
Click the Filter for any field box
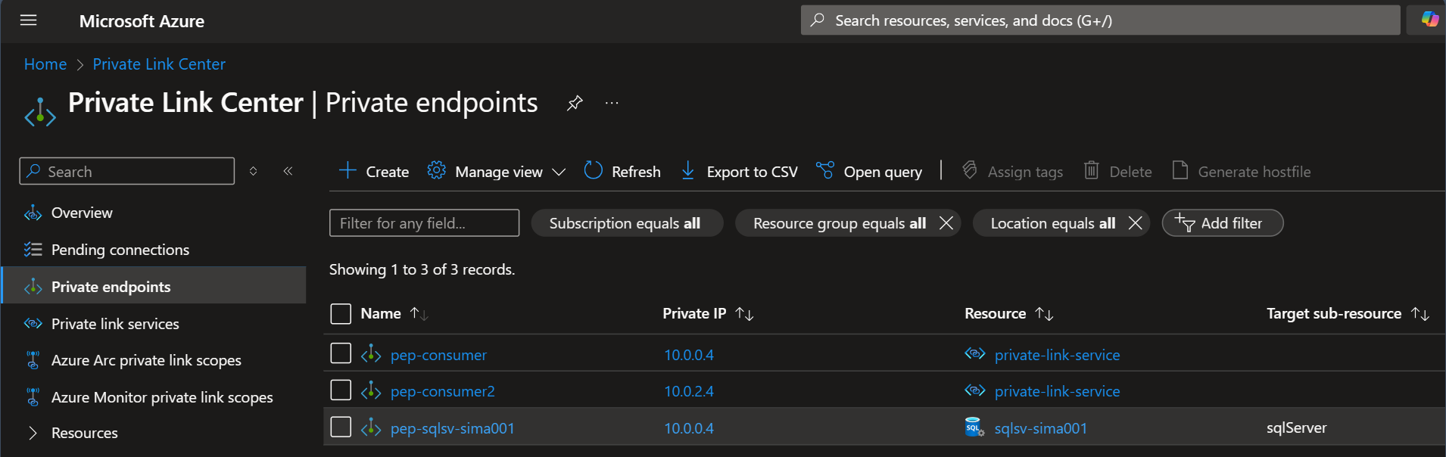click(424, 223)
